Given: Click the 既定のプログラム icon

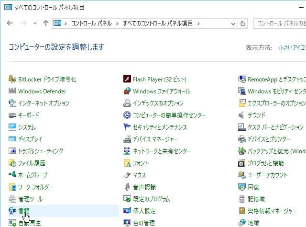Looking at the screenshot, I should pos(127,199).
